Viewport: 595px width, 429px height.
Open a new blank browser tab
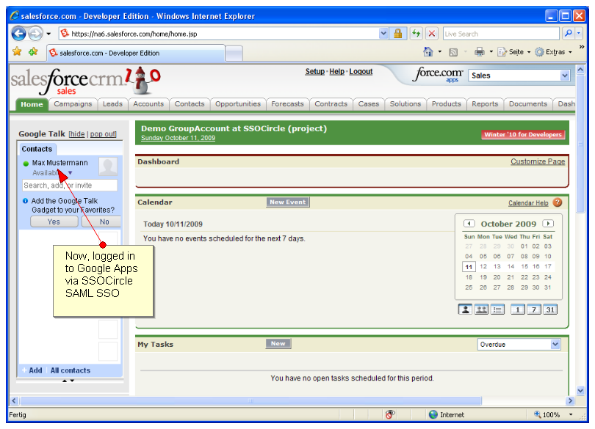tap(234, 54)
